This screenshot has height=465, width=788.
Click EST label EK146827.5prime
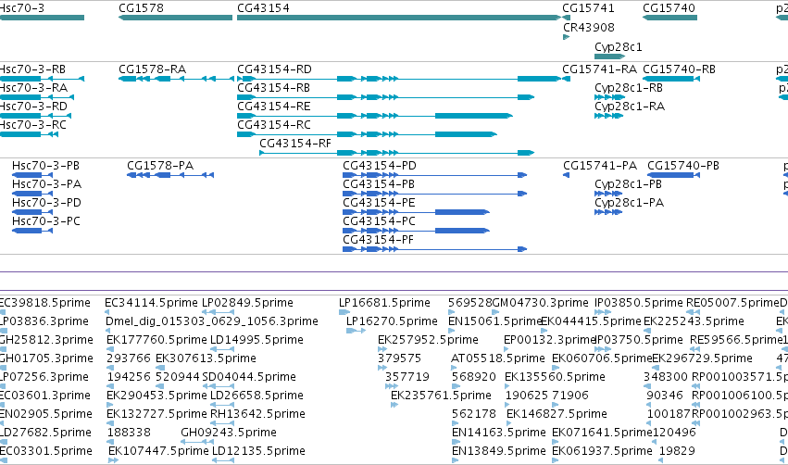pyautogui.click(x=557, y=415)
